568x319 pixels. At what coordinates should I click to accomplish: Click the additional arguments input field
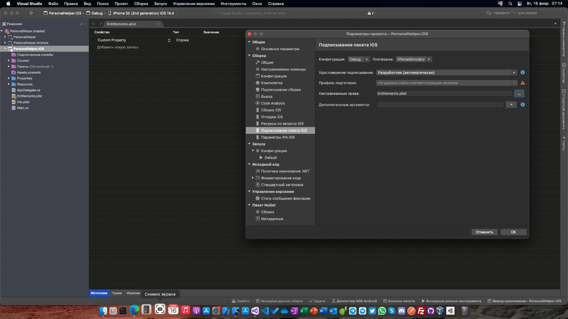440,105
